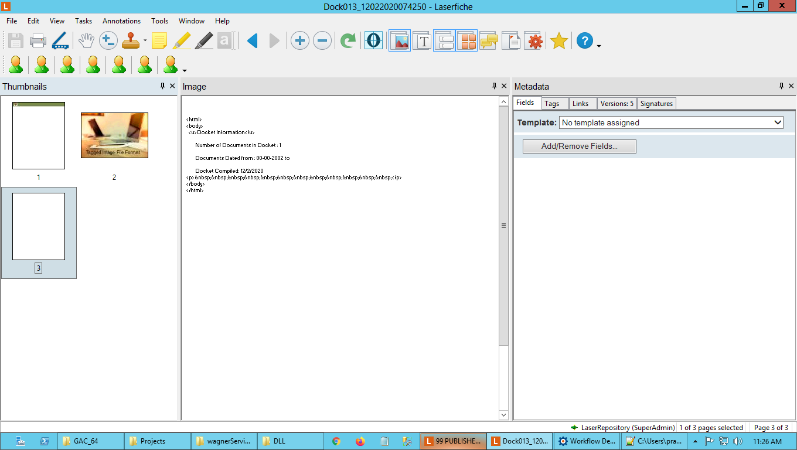
Task: Open the Template dropdown
Action: point(671,122)
